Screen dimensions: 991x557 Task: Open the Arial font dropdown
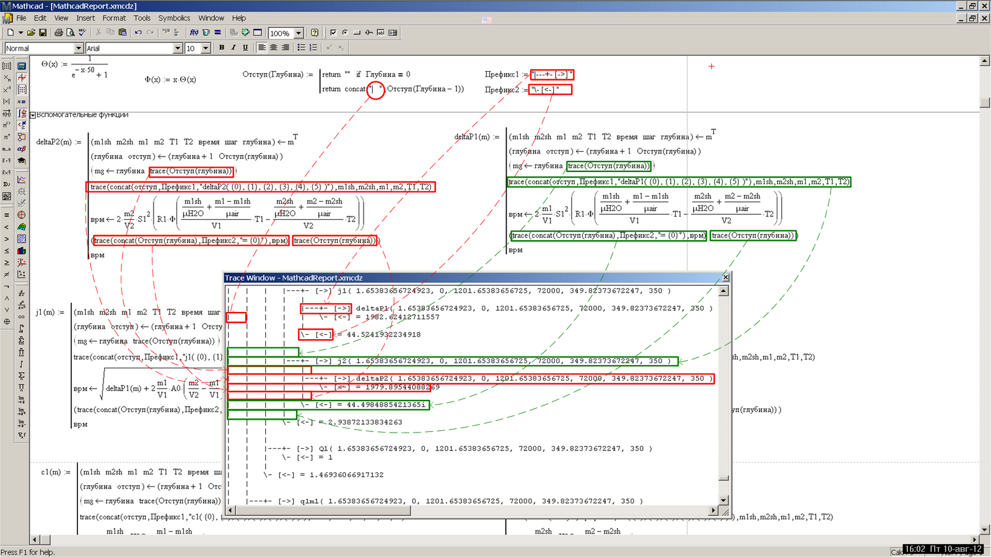[178, 48]
